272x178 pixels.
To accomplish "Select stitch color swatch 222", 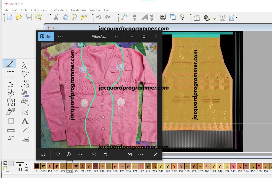I will coord(63,166).
